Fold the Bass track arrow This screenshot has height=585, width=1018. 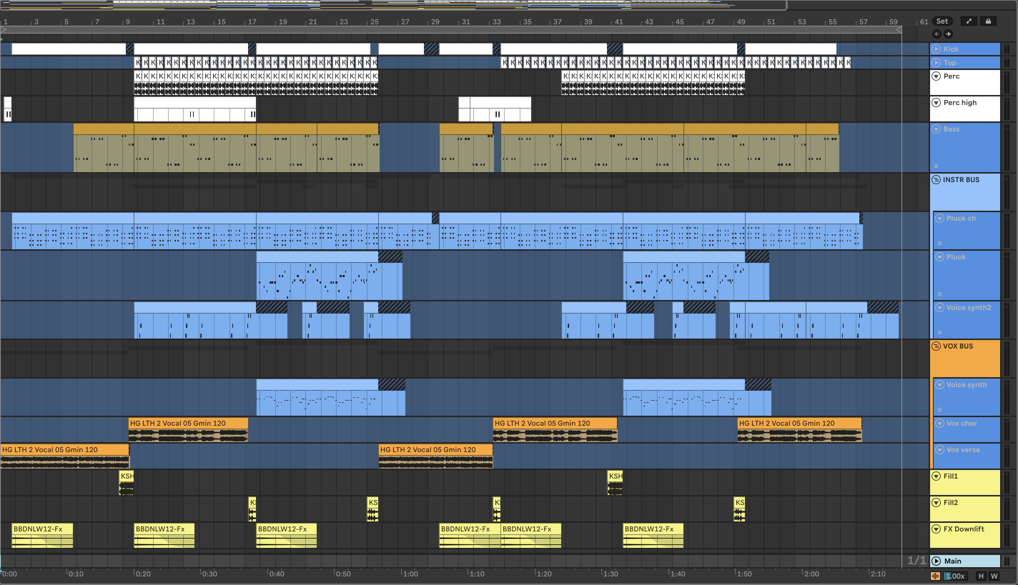tap(937, 129)
